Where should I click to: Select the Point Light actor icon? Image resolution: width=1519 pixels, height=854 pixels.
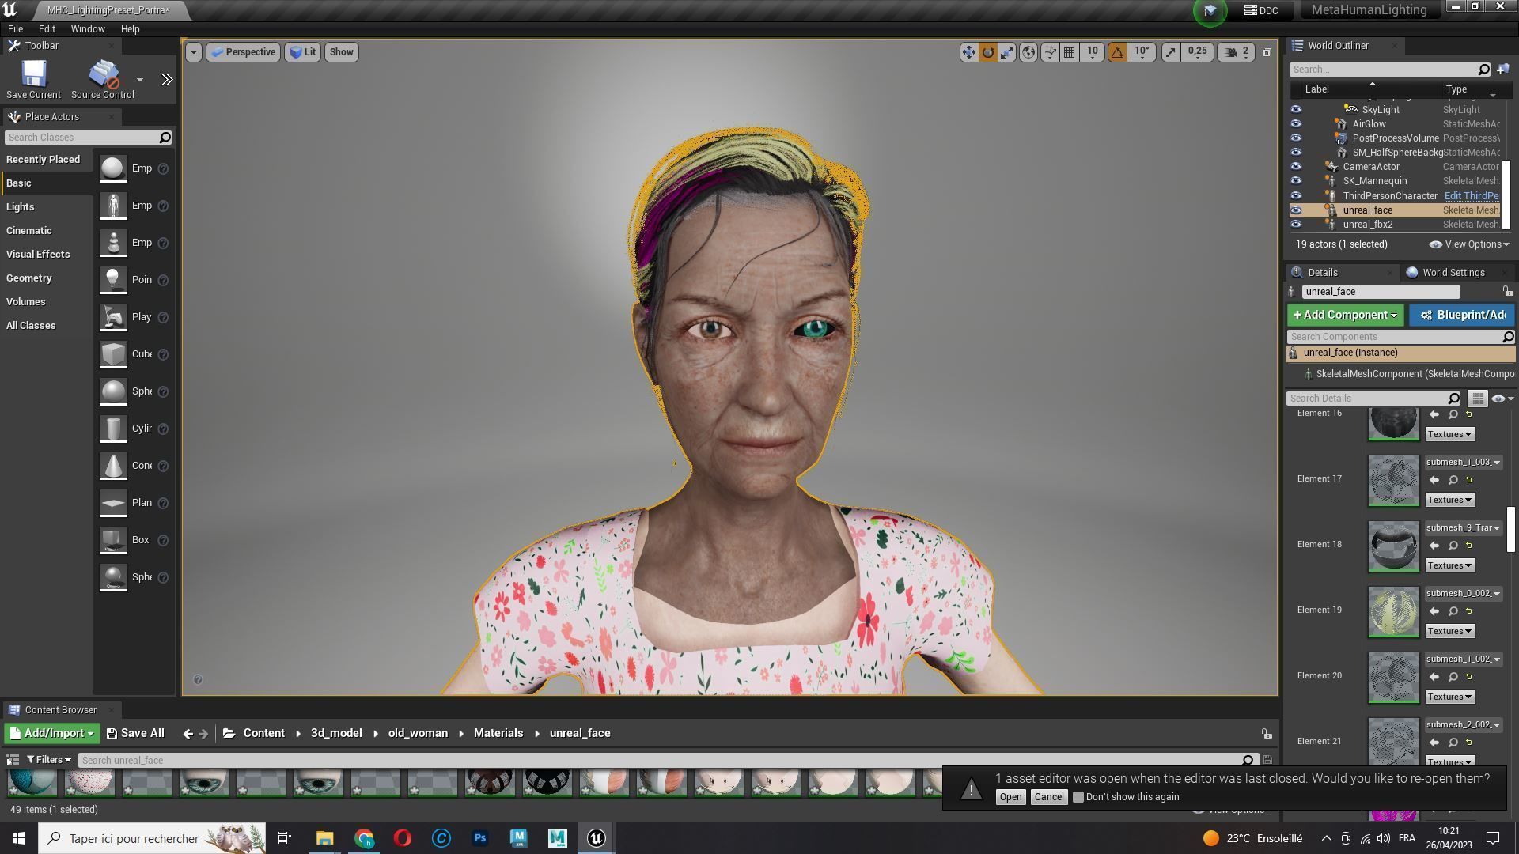click(113, 280)
